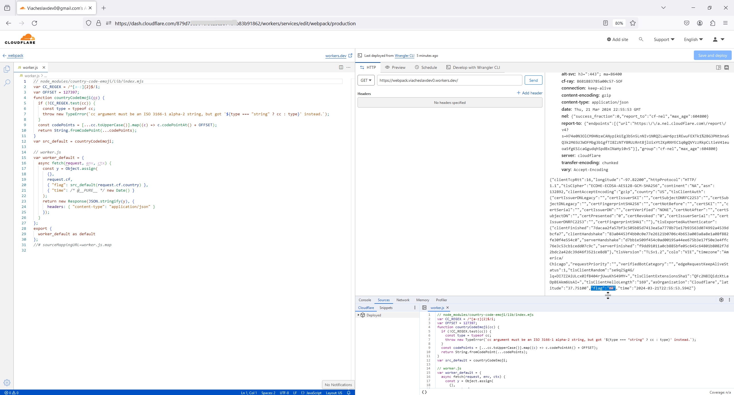
Task: Select the search icon in the editor sidebar
Action: 6,83
